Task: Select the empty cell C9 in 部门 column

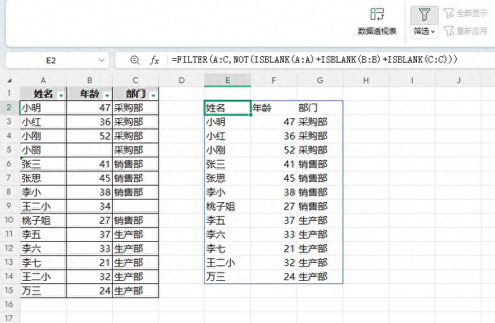Action: pyautogui.click(x=135, y=206)
